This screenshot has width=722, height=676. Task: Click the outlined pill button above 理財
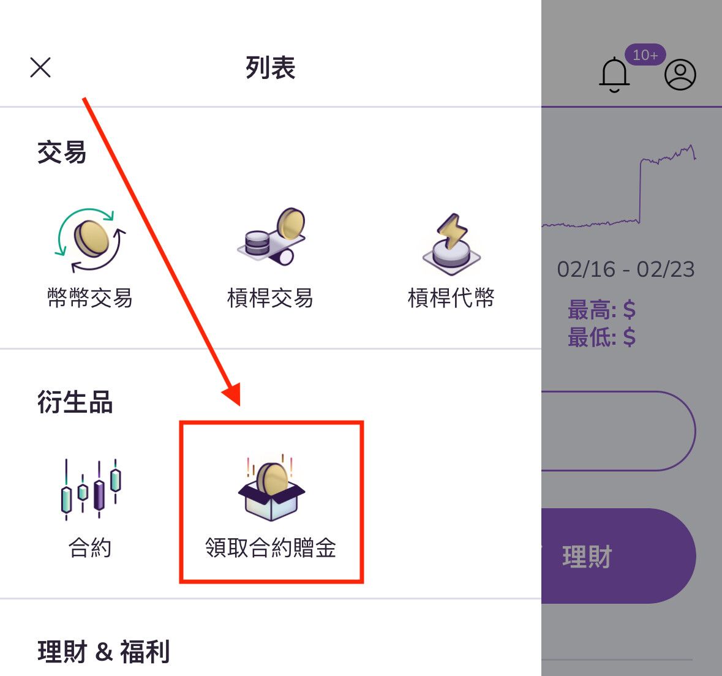[x=619, y=431]
